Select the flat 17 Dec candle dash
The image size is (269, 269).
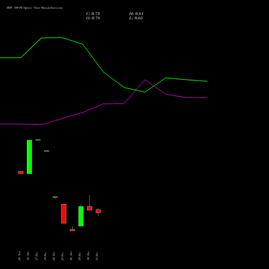tap(38, 140)
